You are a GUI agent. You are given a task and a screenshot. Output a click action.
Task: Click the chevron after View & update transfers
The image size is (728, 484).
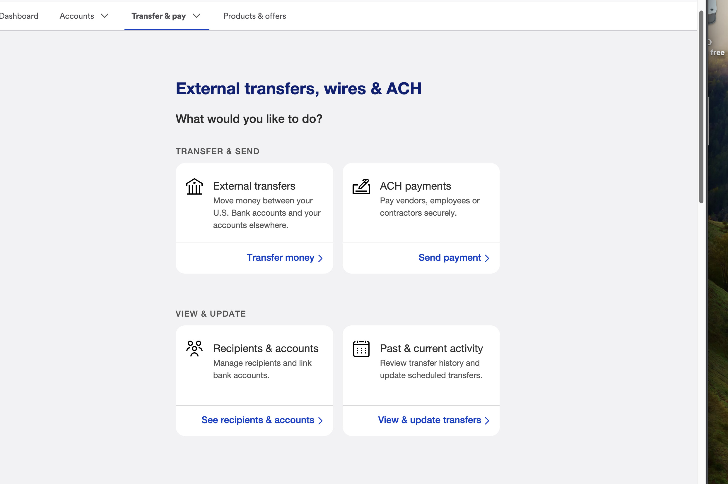(487, 421)
